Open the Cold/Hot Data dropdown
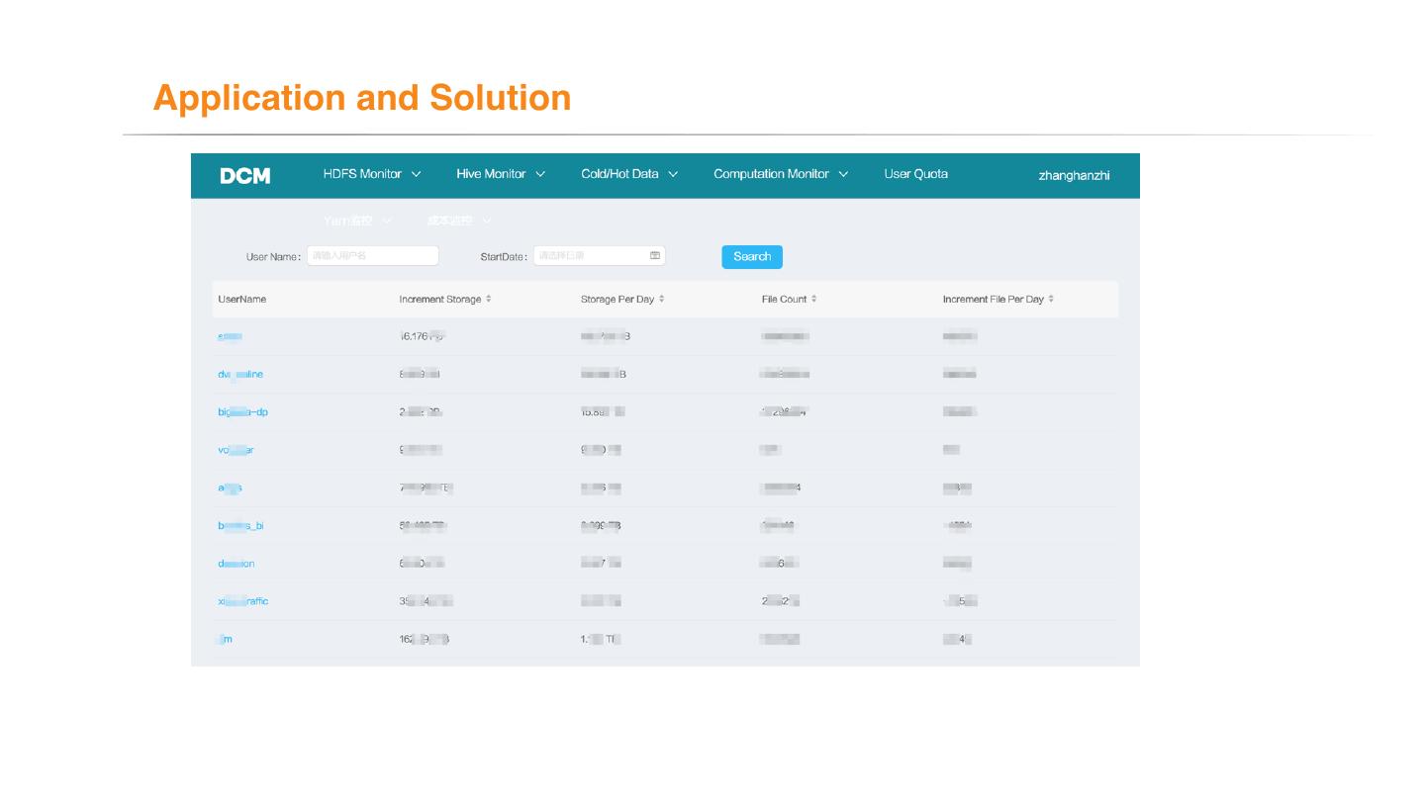 coord(629,174)
